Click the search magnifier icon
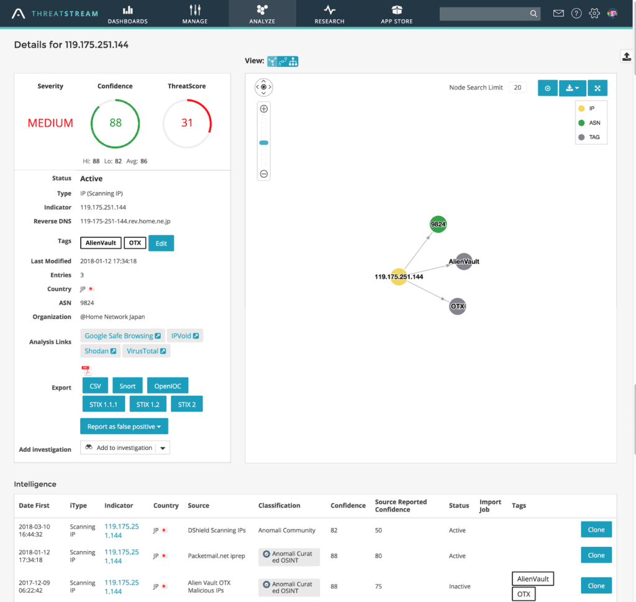Viewport: 636px width, 602px height. coord(534,14)
